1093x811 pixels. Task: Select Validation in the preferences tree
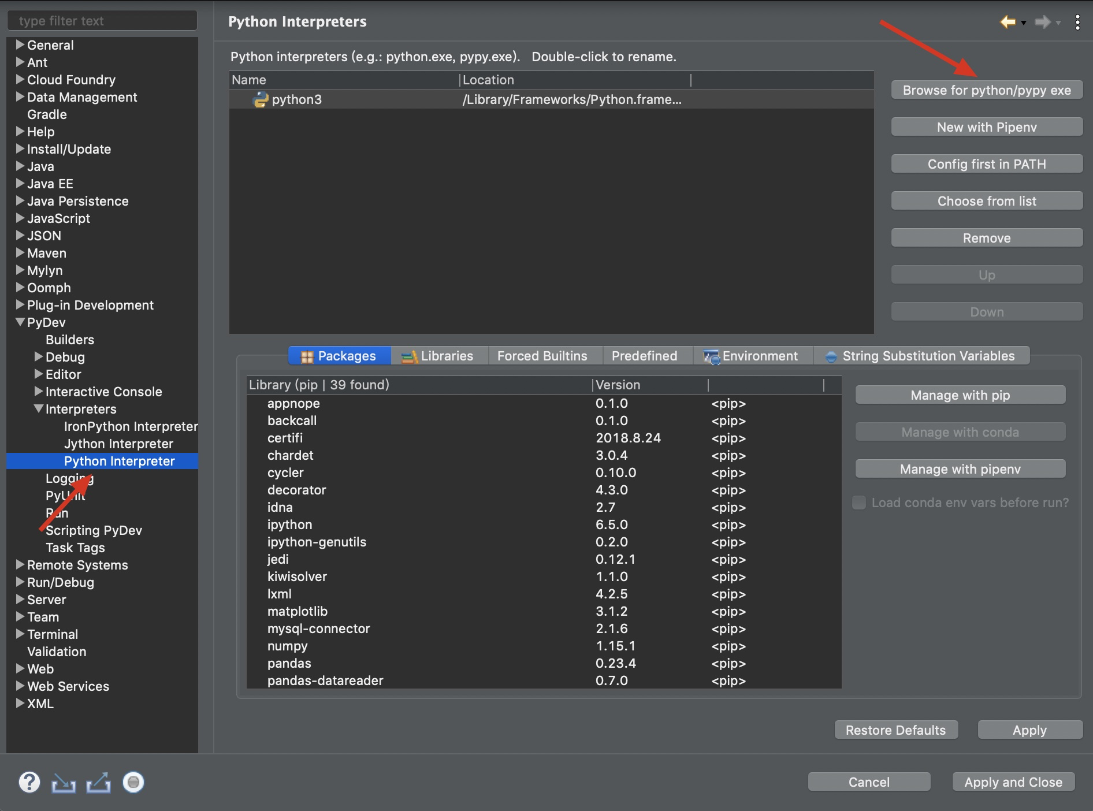pos(57,652)
